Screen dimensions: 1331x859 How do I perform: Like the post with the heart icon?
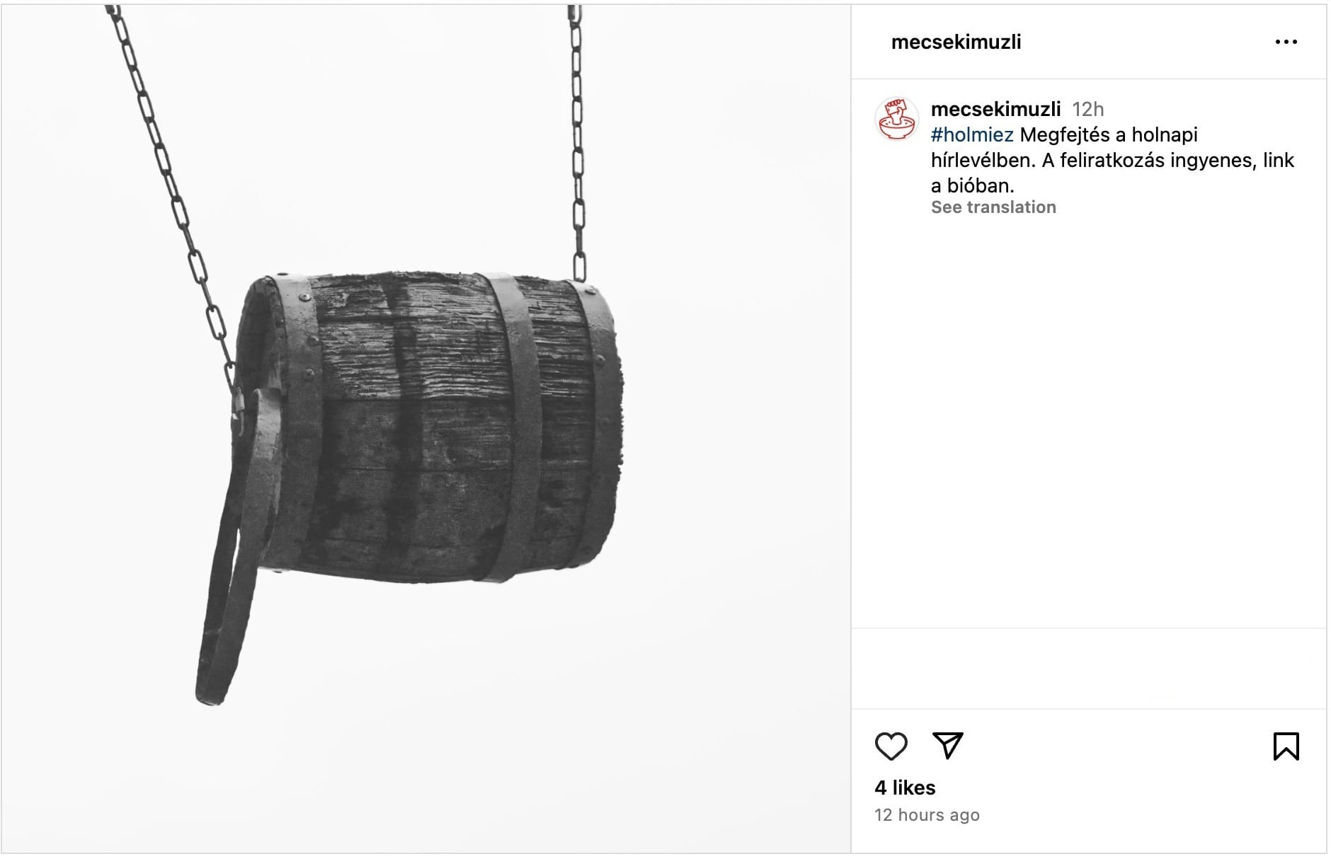click(891, 746)
